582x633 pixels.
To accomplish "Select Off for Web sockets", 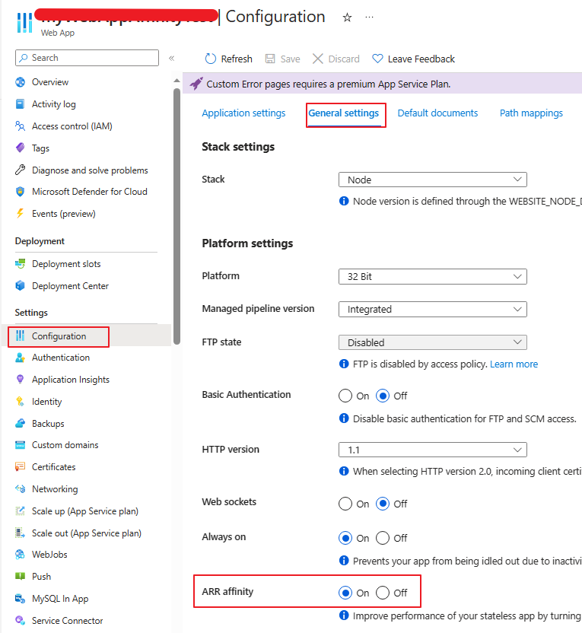I will (x=383, y=504).
